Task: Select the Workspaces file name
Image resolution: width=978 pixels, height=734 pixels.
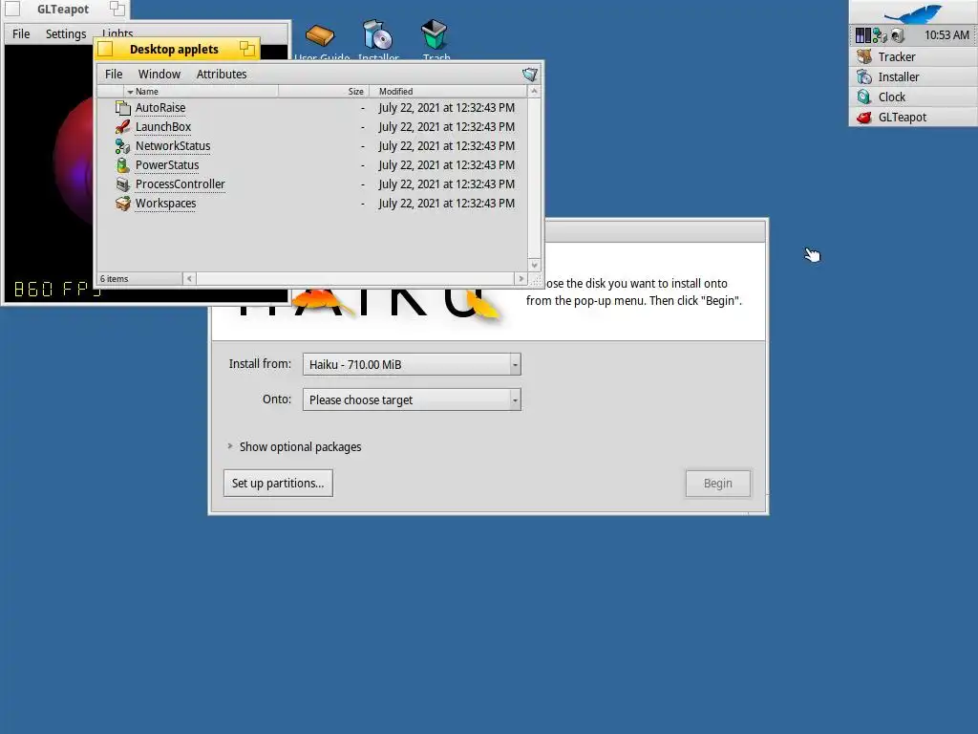Action: coord(166,204)
